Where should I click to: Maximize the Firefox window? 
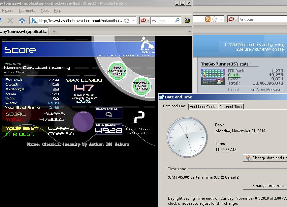(x=182, y=3)
